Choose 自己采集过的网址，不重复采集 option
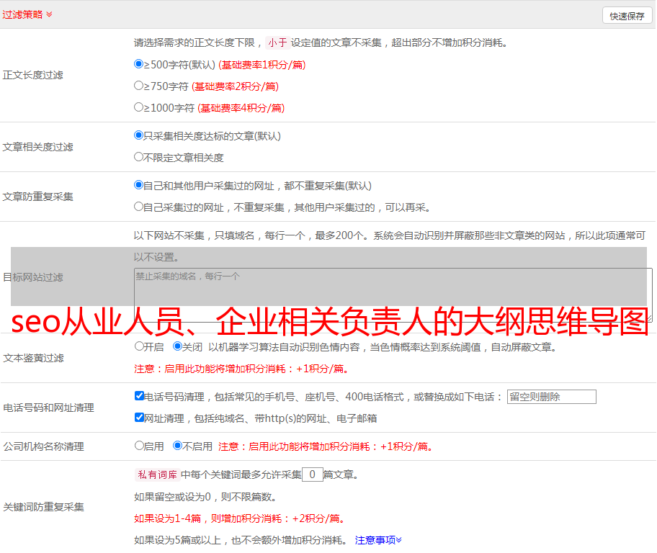Viewport: 657px width, 553px height. pyautogui.click(x=139, y=207)
